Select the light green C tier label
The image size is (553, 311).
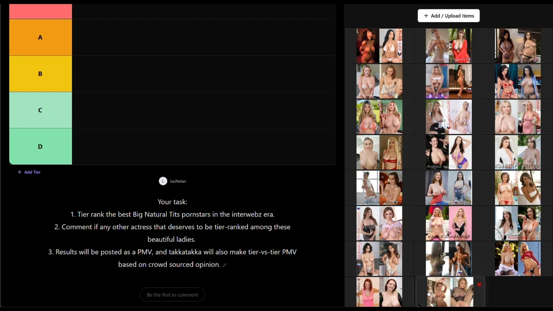(40, 110)
